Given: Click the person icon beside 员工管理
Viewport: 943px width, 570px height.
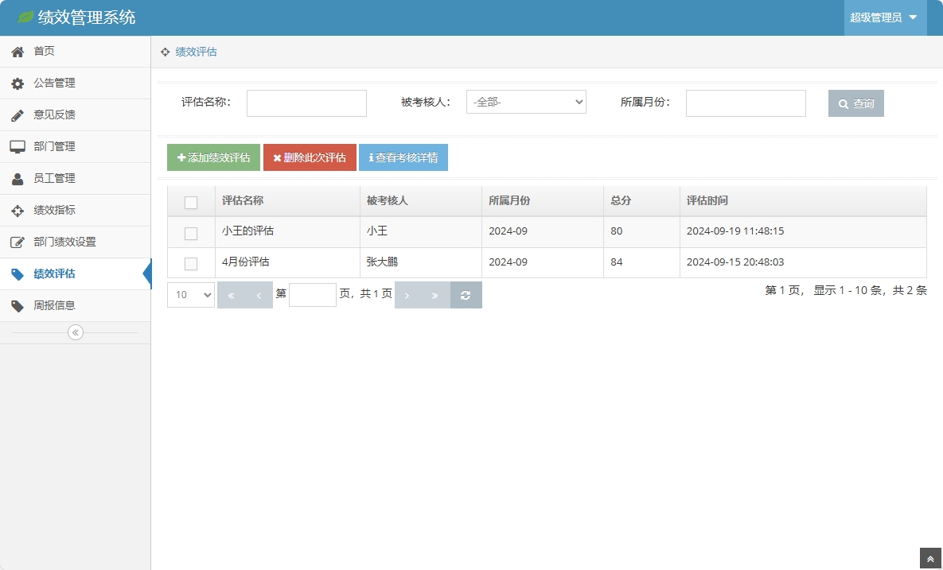Looking at the screenshot, I should click(x=16, y=178).
